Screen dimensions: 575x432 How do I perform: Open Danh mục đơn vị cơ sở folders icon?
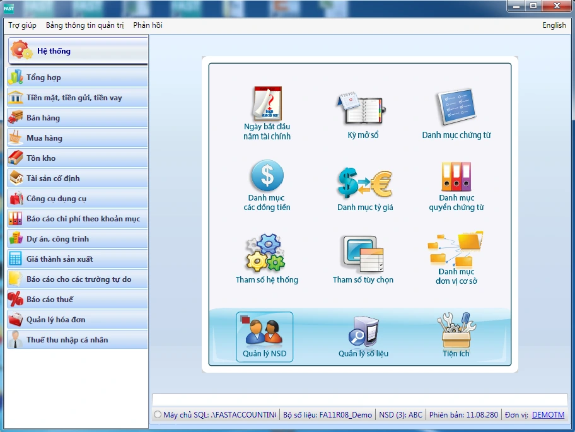tap(456, 250)
